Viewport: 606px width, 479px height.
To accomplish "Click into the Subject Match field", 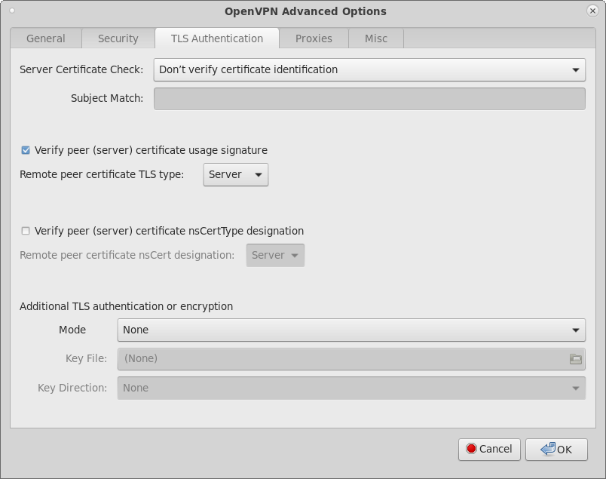I will tap(369, 99).
